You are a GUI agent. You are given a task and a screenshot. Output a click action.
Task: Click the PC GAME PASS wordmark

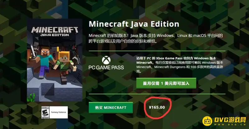coord(106,67)
